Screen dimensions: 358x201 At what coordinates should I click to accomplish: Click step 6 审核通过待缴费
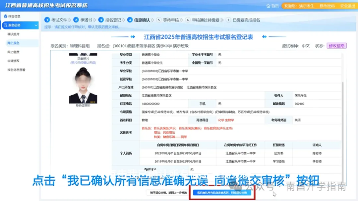(x=202, y=20)
